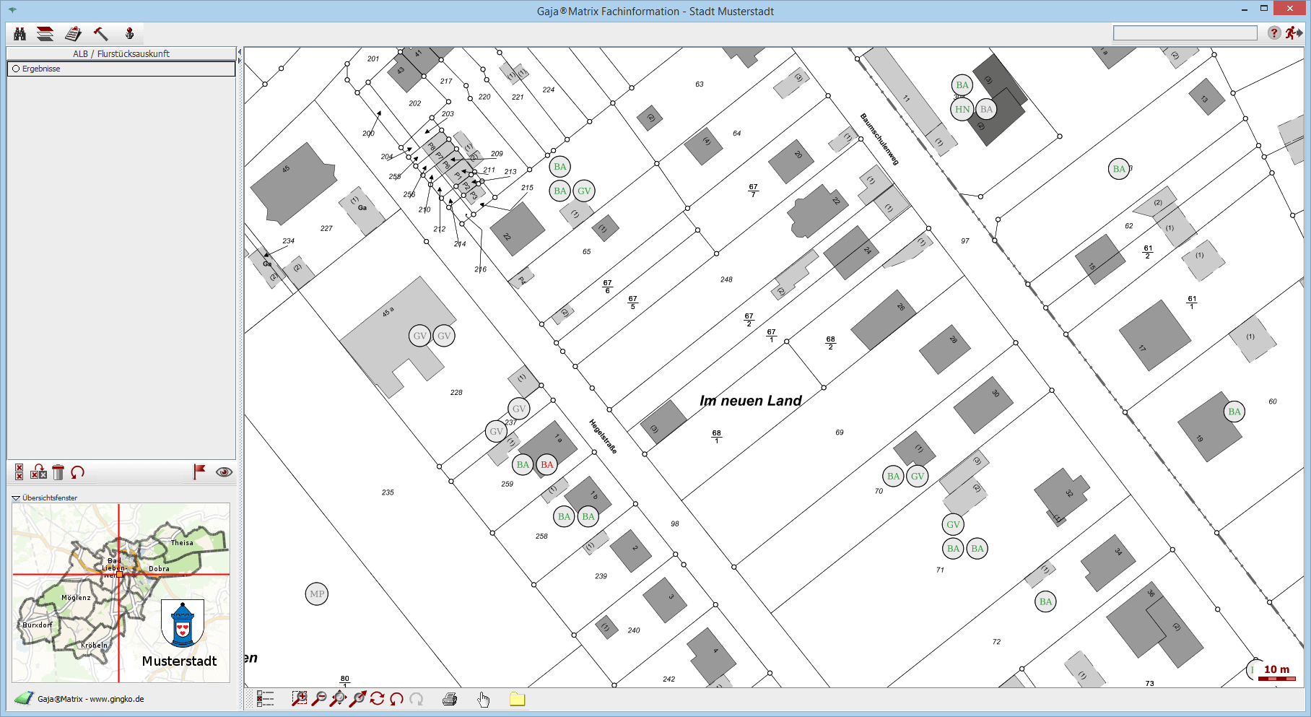Screen dimensions: 1311x717
Task: Click the ALB / Flurstücksauskunft header
Action: (x=121, y=53)
